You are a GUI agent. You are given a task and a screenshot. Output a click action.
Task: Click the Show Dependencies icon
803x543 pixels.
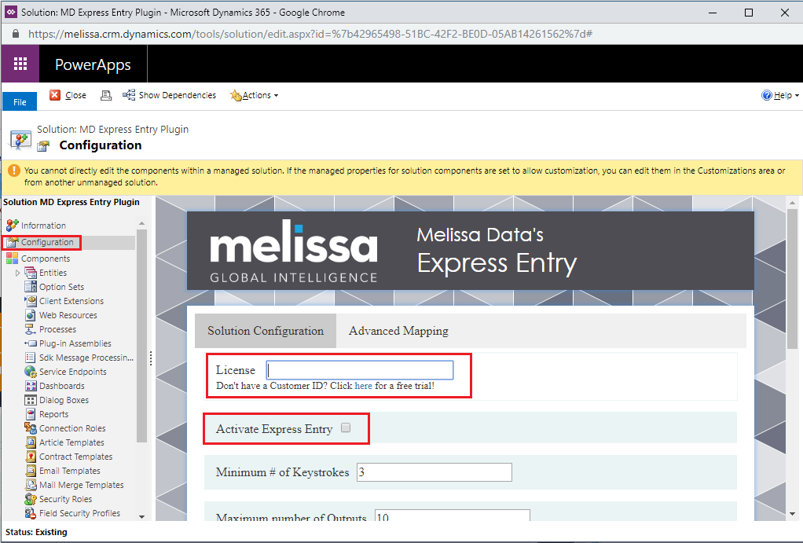(x=129, y=95)
